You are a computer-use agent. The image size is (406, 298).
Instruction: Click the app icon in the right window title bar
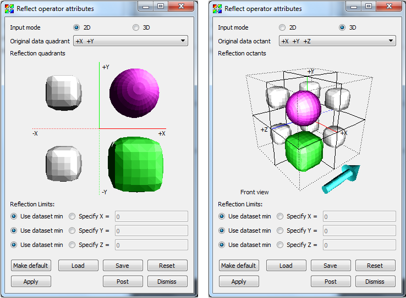pos(217,9)
